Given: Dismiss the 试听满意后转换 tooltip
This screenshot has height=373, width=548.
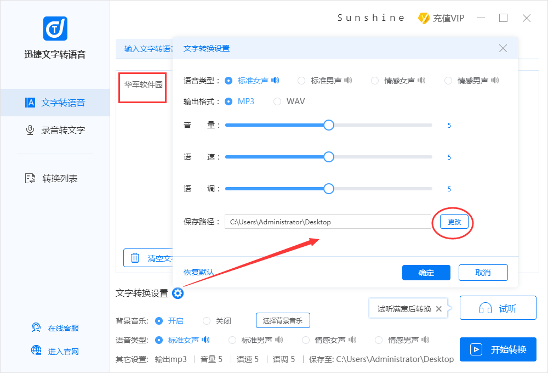Looking at the screenshot, I should click(x=438, y=308).
